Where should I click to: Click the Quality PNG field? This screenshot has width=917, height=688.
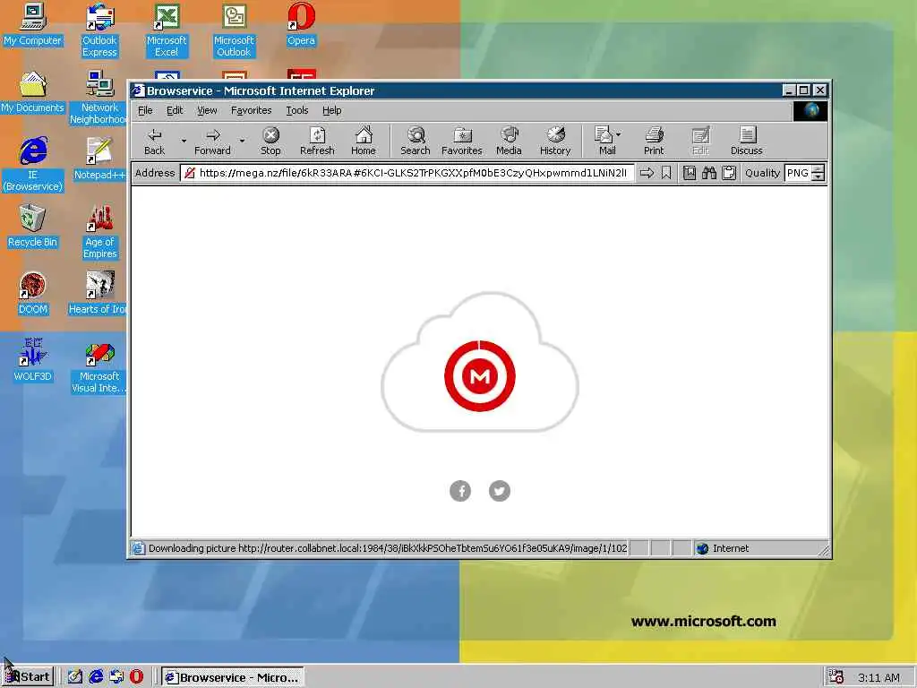798,173
